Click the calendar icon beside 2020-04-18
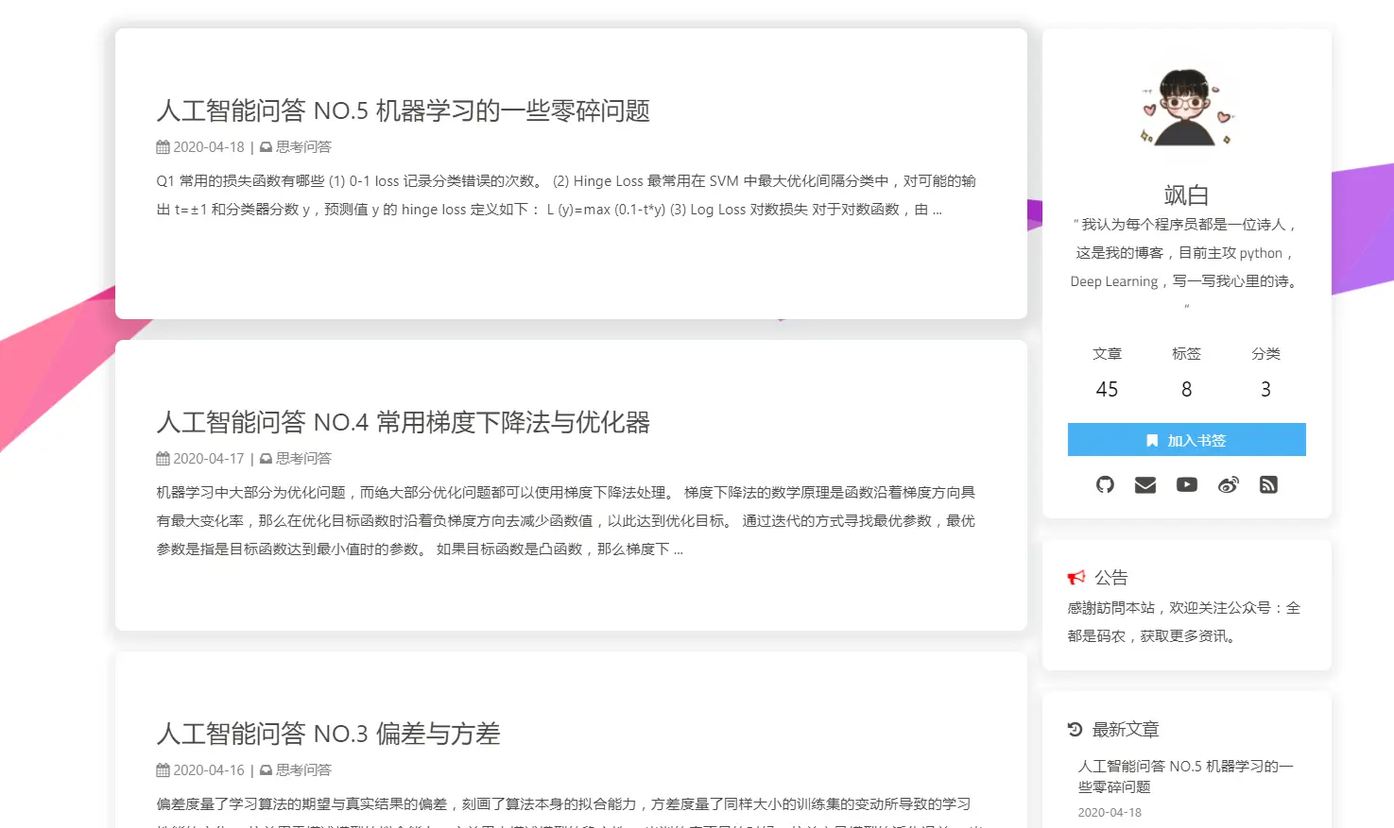Viewport: 1394px width, 828px height. click(x=163, y=147)
